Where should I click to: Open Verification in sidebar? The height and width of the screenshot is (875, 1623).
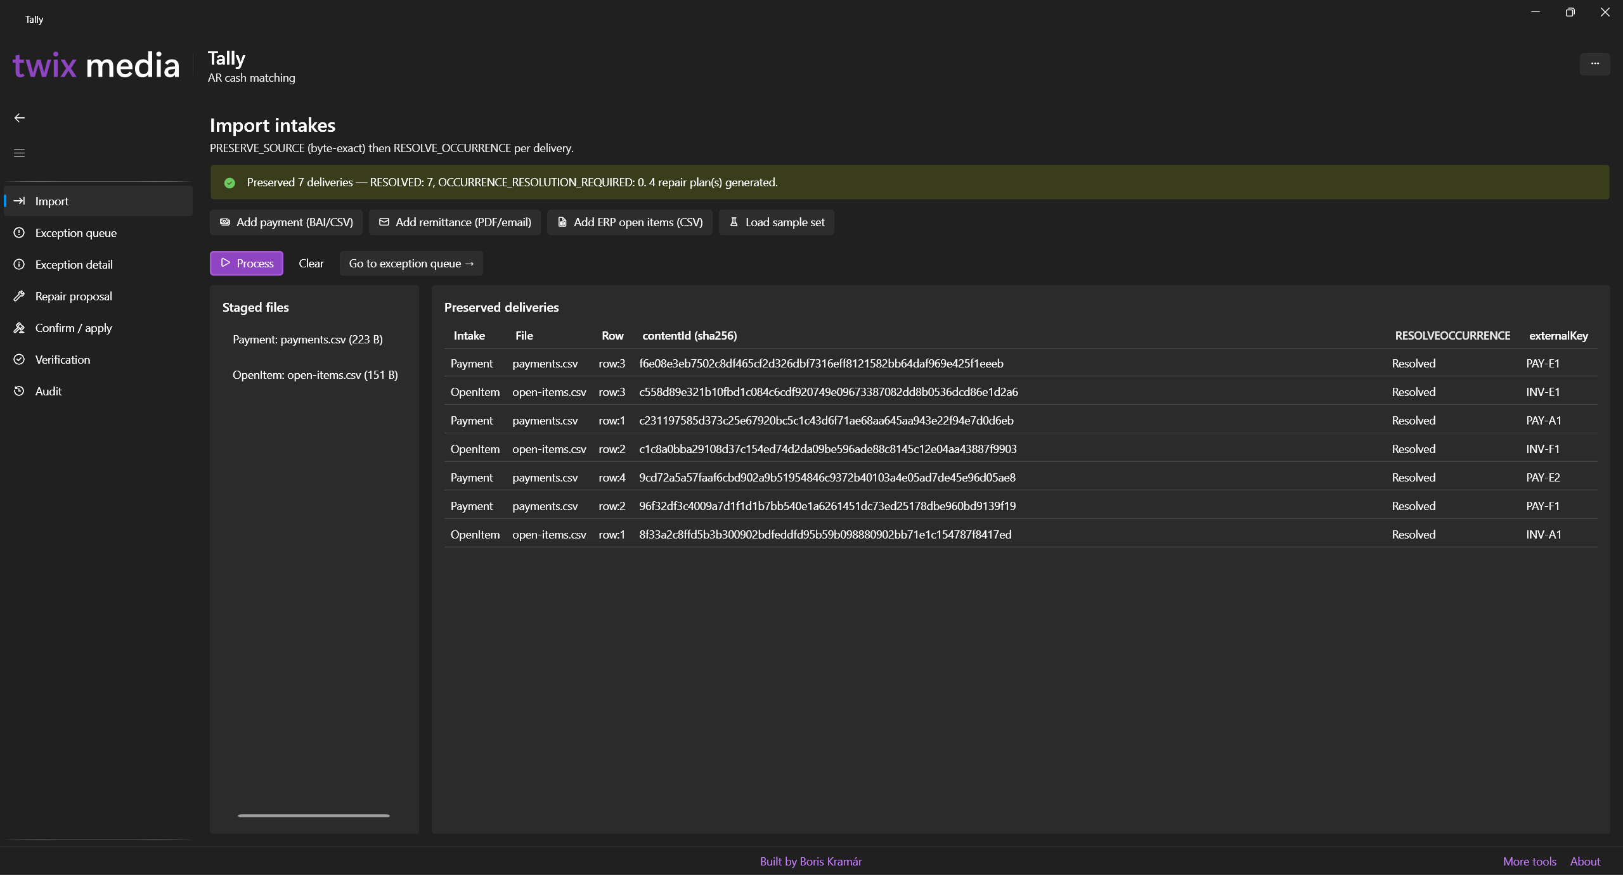click(x=98, y=359)
